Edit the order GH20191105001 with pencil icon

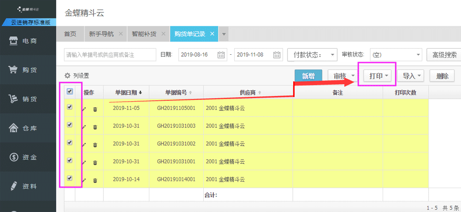(x=84, y=109)
